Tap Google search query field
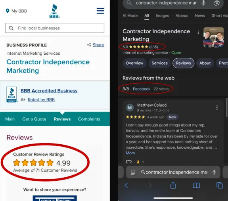228x201 pixels. pyautogui.click(x=166, y=3)
